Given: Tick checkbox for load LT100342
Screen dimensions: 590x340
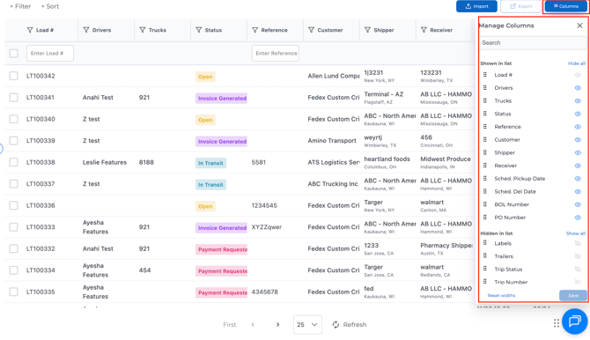Looking at the screenshot, I should point(13,76).
